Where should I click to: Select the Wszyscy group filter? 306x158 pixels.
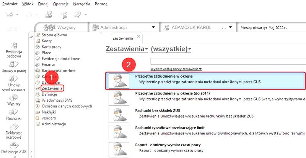coord(60,27)
